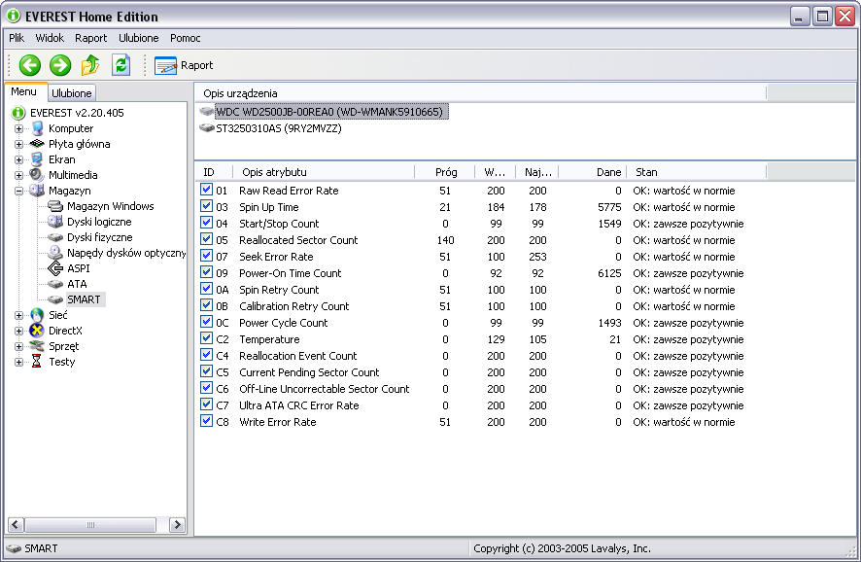This screenshot has width=861, height=562.
Task: Uncheck the Raw Read Error Rate attribute
Action: (206, 190)
